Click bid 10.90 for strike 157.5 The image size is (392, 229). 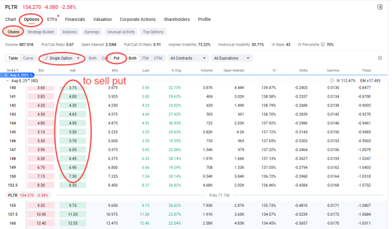[x=41, y=214]
